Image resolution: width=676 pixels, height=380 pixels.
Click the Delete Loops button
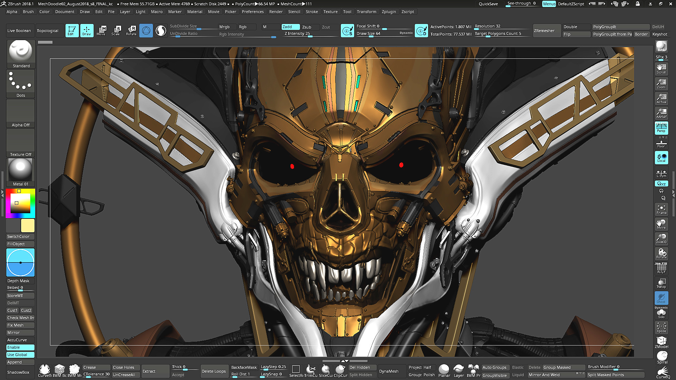tap(214, 371)
